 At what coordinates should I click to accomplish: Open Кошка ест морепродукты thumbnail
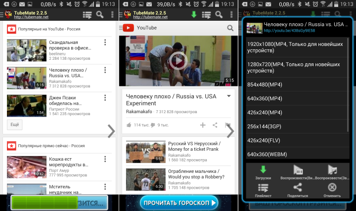click(27, 167)
